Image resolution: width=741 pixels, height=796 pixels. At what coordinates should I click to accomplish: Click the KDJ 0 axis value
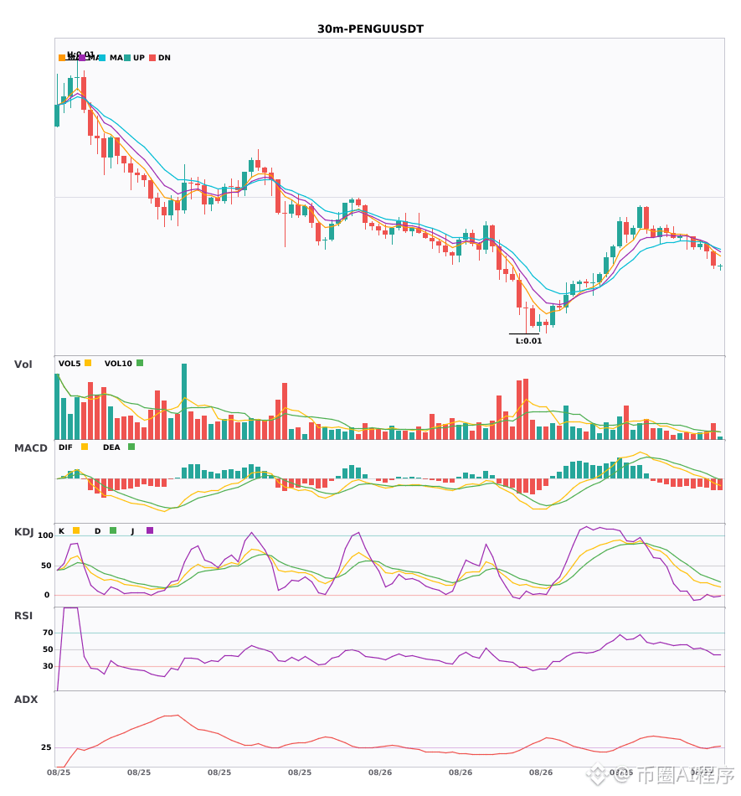pos(47,595)
